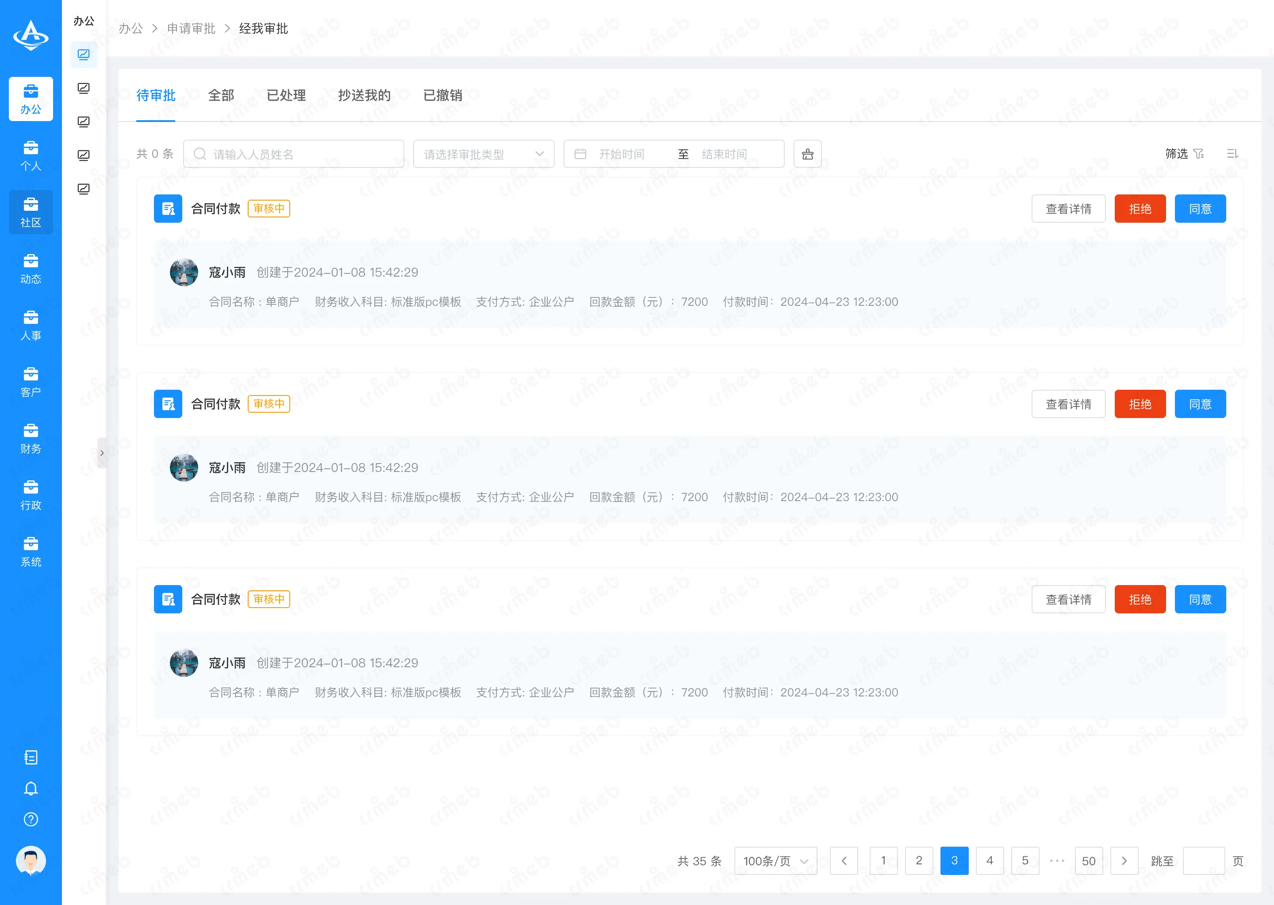Image resolution: width=1274 pixels, height=905 pixels.
Task: Switch to the 已处理 tab
Action: 286,95
